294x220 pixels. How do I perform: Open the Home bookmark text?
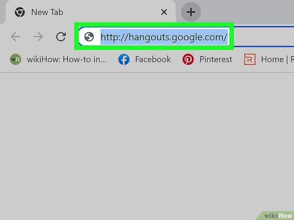pos(272,60)
